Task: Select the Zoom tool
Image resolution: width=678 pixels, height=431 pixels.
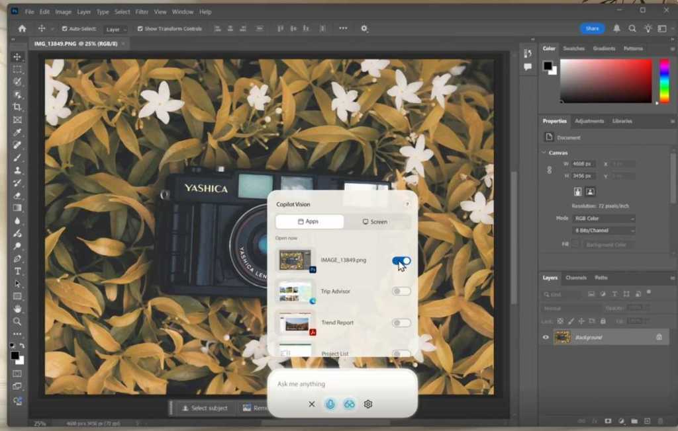Action: 17,322
